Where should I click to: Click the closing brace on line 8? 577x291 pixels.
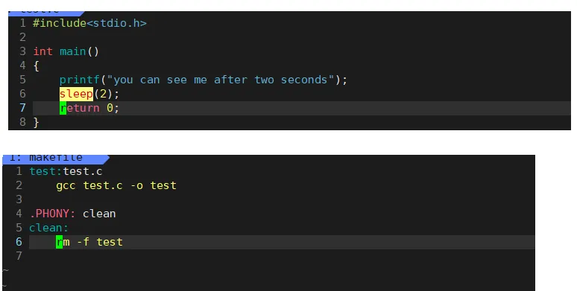tap(36, 122)
